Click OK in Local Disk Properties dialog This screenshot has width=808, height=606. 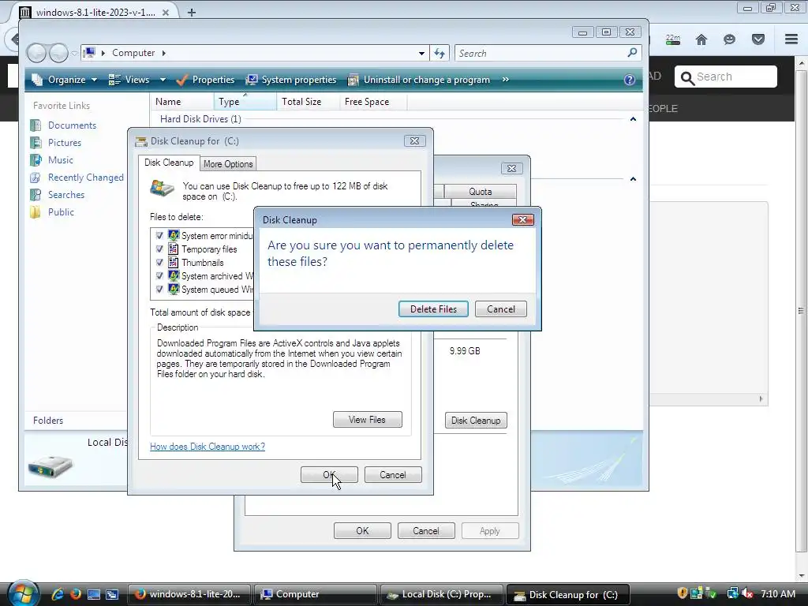[362, 531]
